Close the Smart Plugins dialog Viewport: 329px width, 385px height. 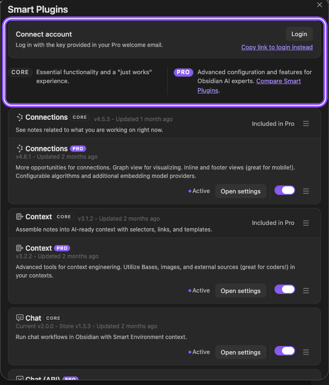320,5
